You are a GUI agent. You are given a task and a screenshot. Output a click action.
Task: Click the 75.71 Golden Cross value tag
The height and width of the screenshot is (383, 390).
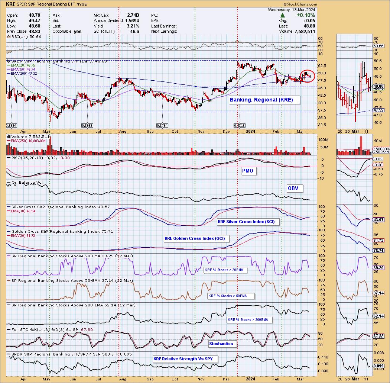(378, 251)
